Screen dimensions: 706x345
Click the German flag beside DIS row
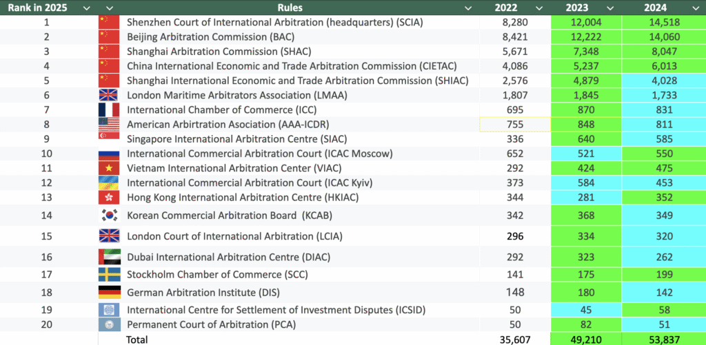(109, 293)
